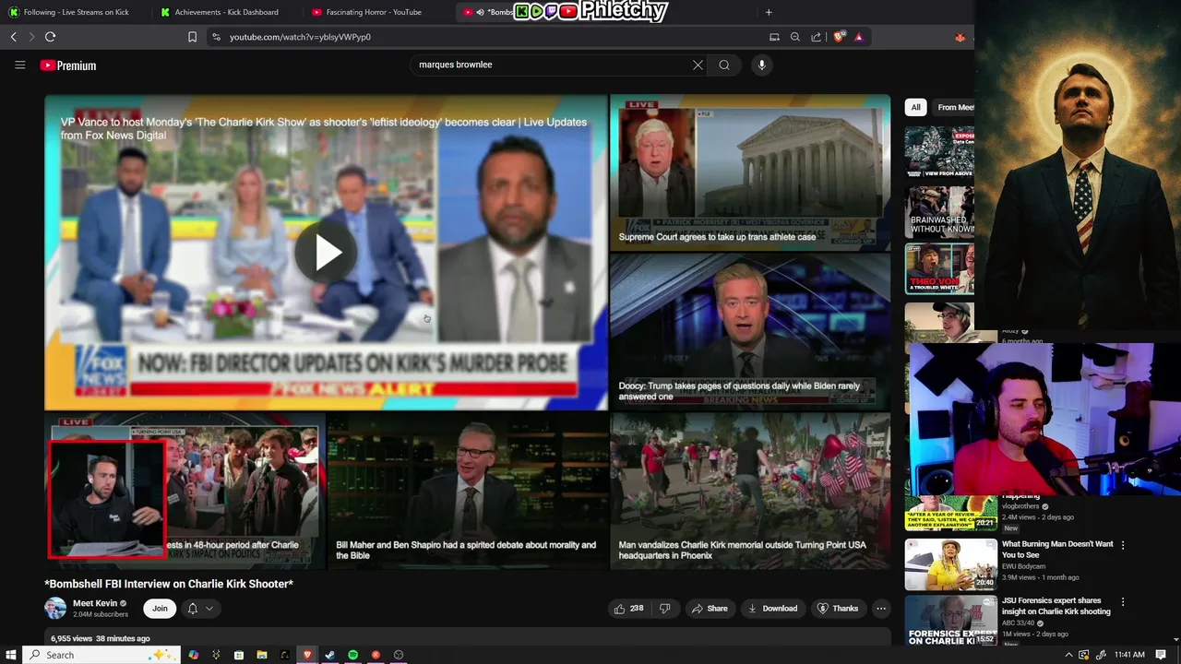
Task: Clear the search text with the X
Action: pyautogui.click(x=698, y=65)
